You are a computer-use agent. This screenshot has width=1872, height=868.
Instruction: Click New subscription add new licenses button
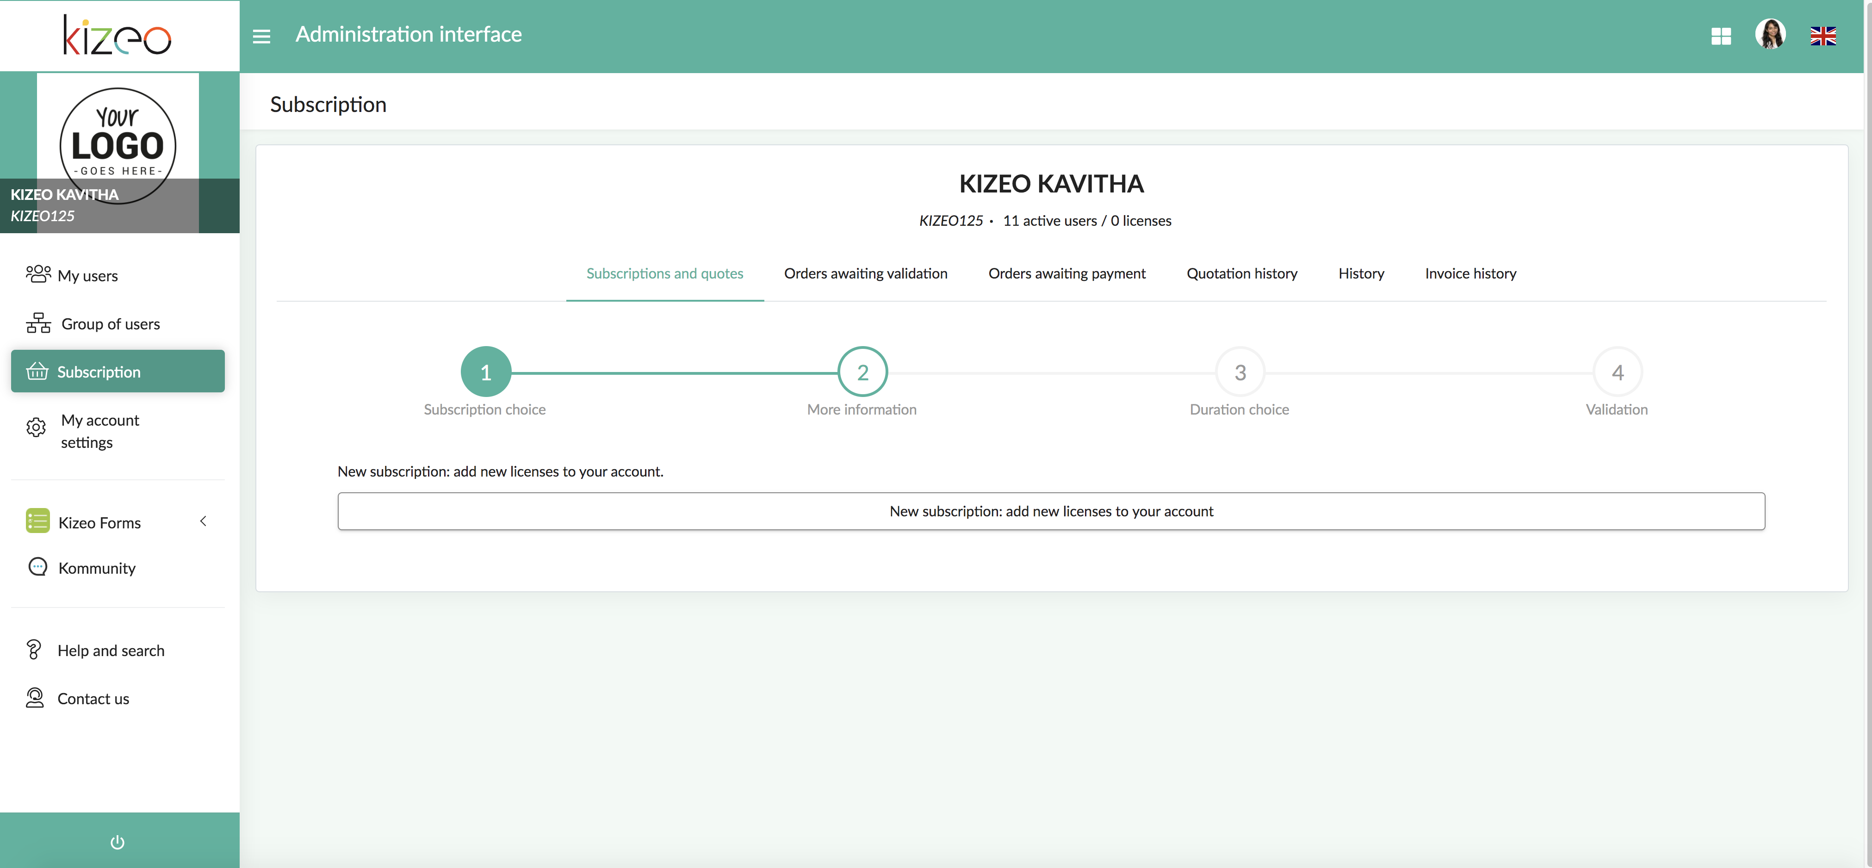1051,511
